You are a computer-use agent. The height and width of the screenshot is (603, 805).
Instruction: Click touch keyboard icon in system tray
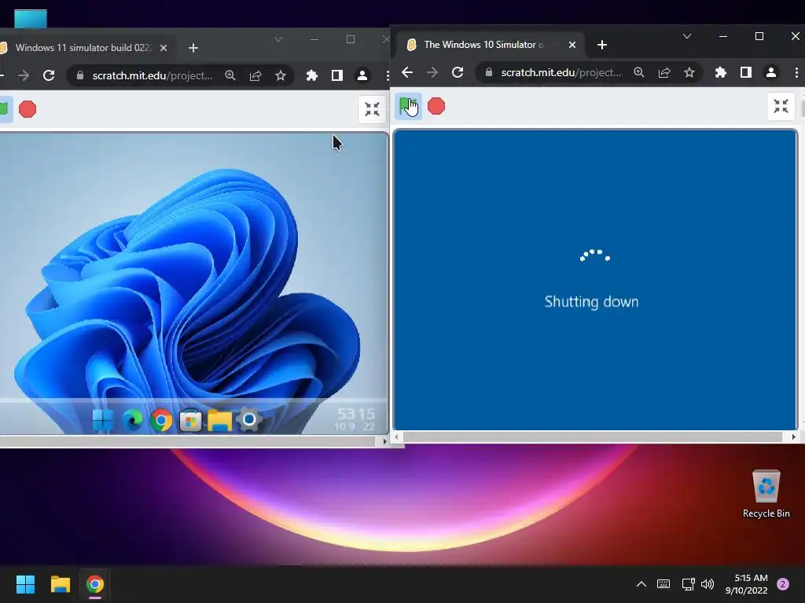pos(663,584)
